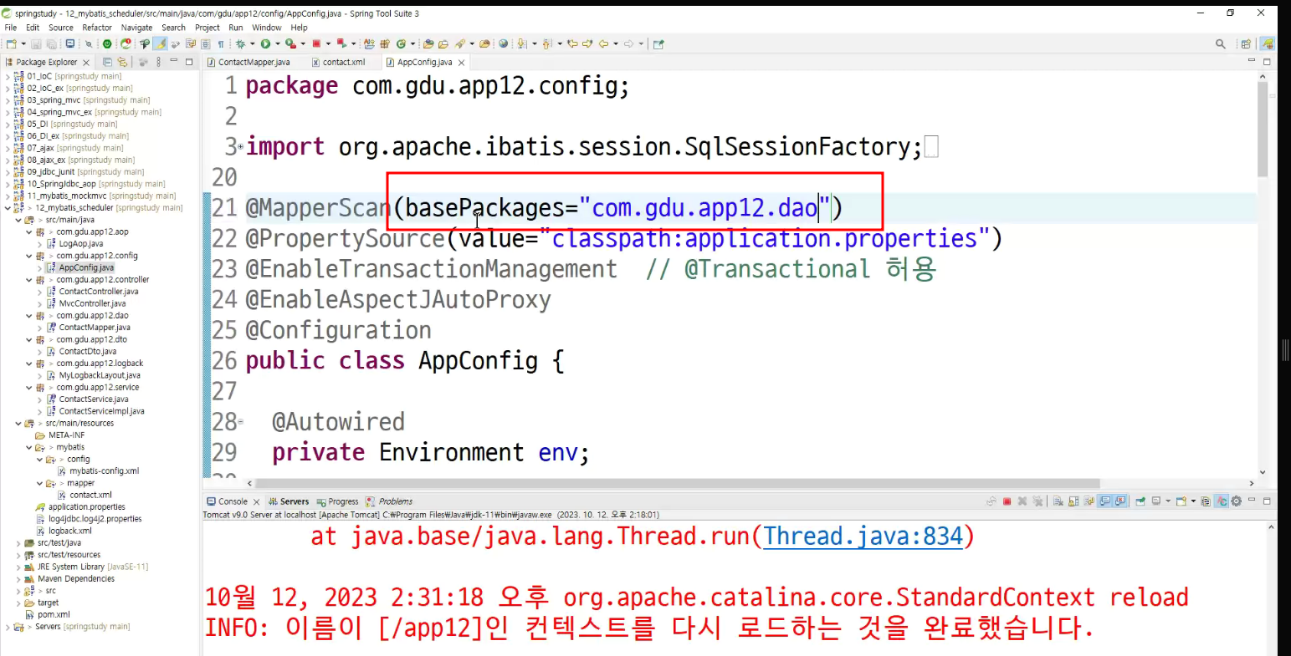This screenshot has height=656, width=1291.
Task: Switch to contact.xml editor tab
Action: [339, 62]
